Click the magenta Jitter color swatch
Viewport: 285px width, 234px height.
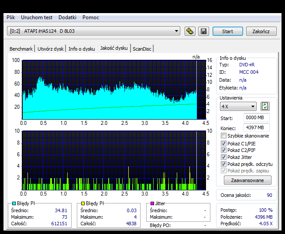tap(152, 203)
